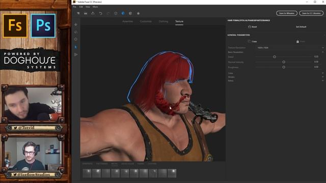Open the File menu
The image size is (326, 183).
pyautogui.click(x=74, y=7)
